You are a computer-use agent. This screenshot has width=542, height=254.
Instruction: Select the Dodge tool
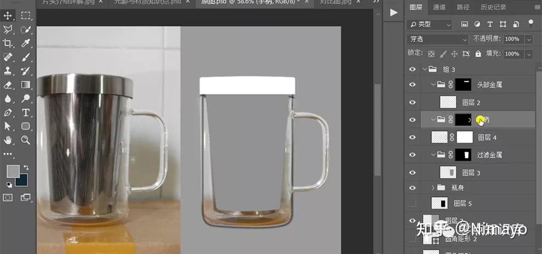pos(26,99)
